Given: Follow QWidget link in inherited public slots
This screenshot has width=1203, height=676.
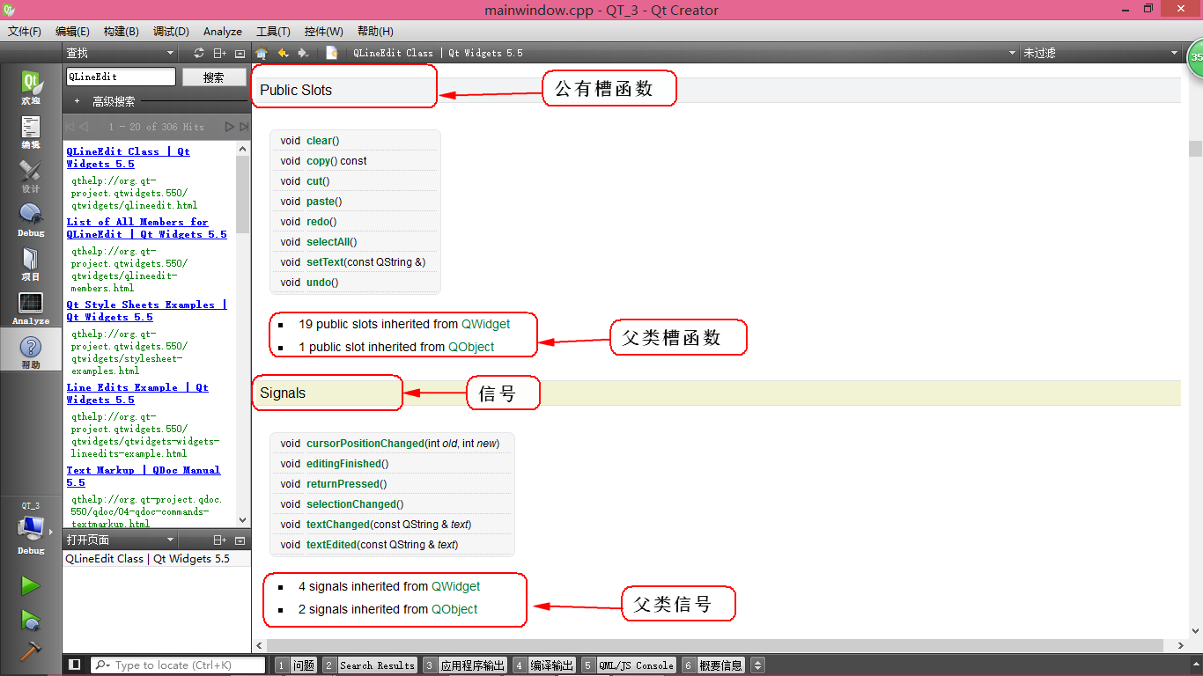Looking at the screenshot, I should coord(486,324).
